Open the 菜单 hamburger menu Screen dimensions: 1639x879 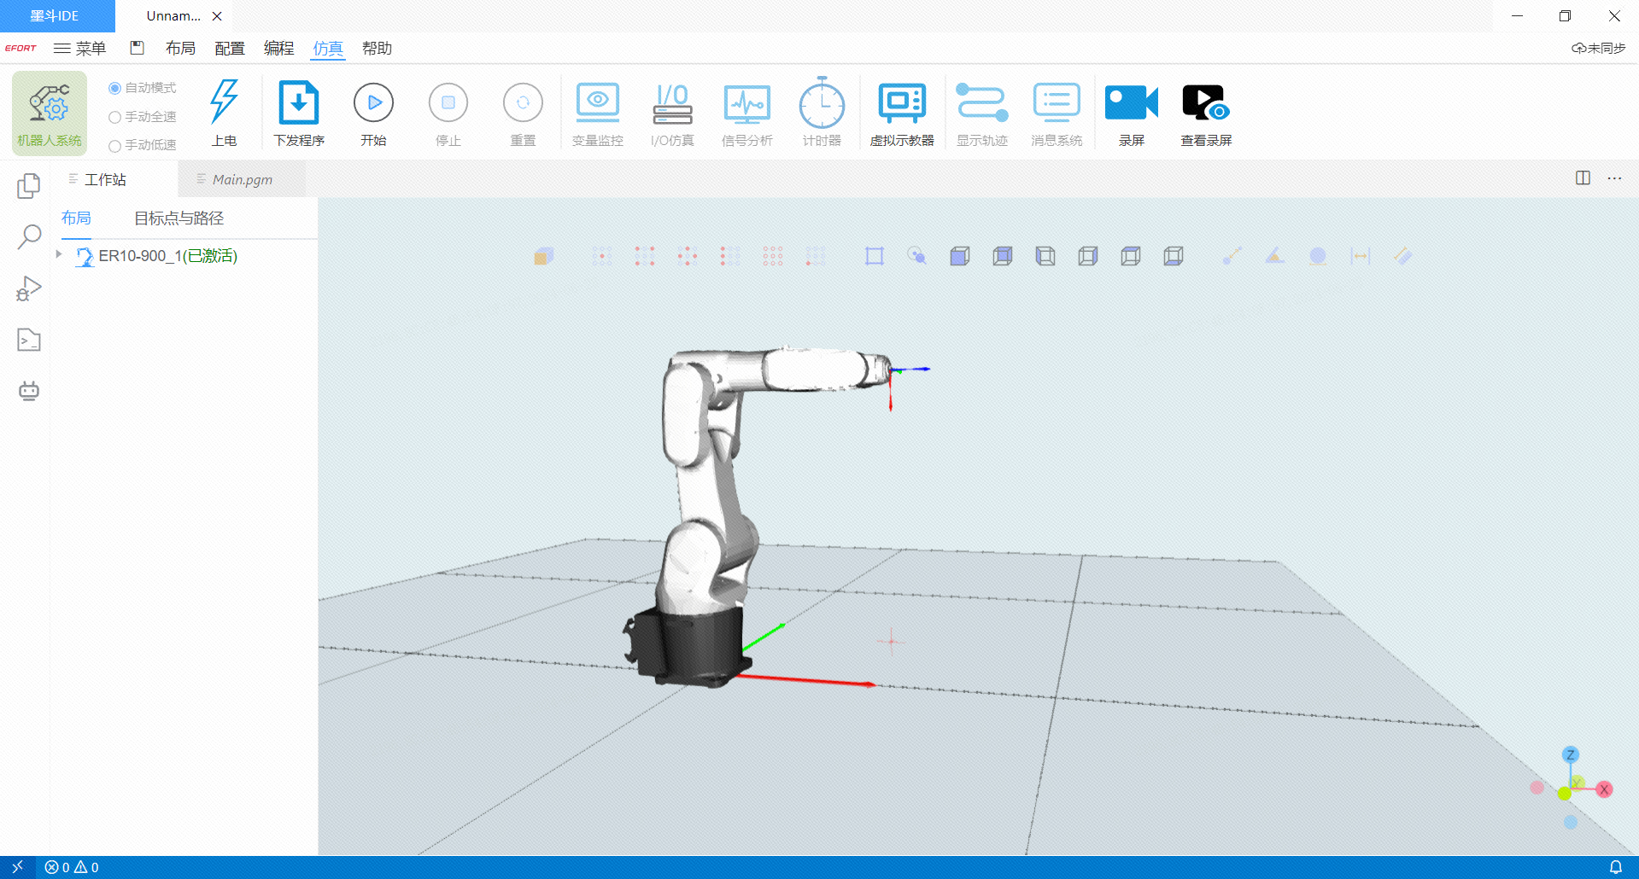pyautogui.click(x=79, y=49)
